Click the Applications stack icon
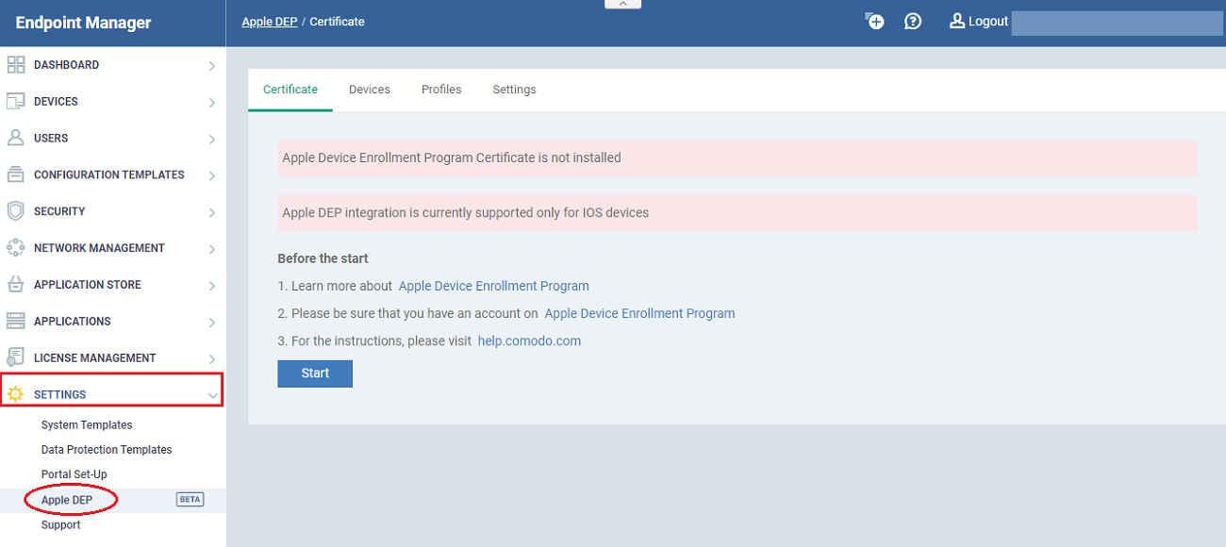Viewport: 1226px width, 547px height. tap(15, 322)
